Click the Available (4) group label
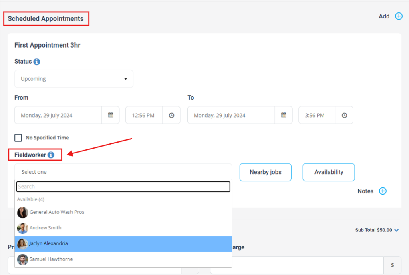409x275 pixels. (30, 199)
